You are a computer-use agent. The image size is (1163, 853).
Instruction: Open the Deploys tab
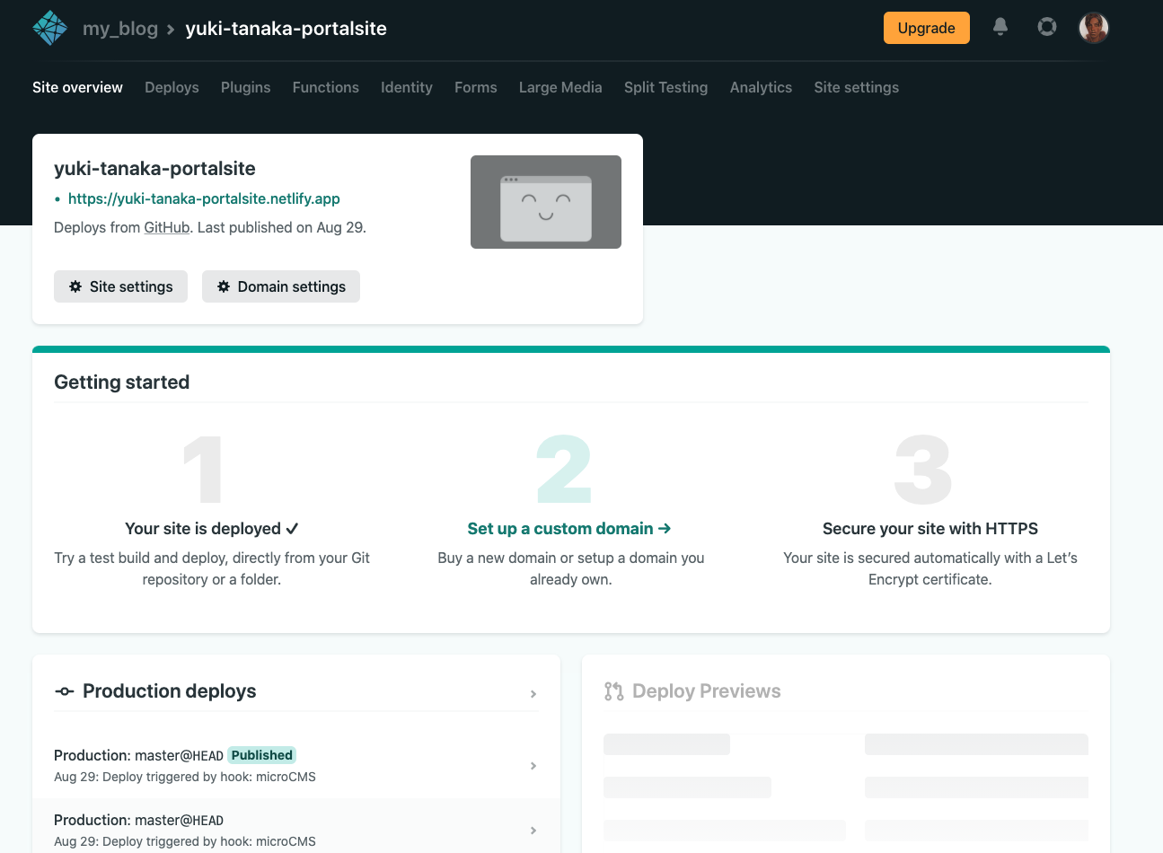click(x=172, y=87)
